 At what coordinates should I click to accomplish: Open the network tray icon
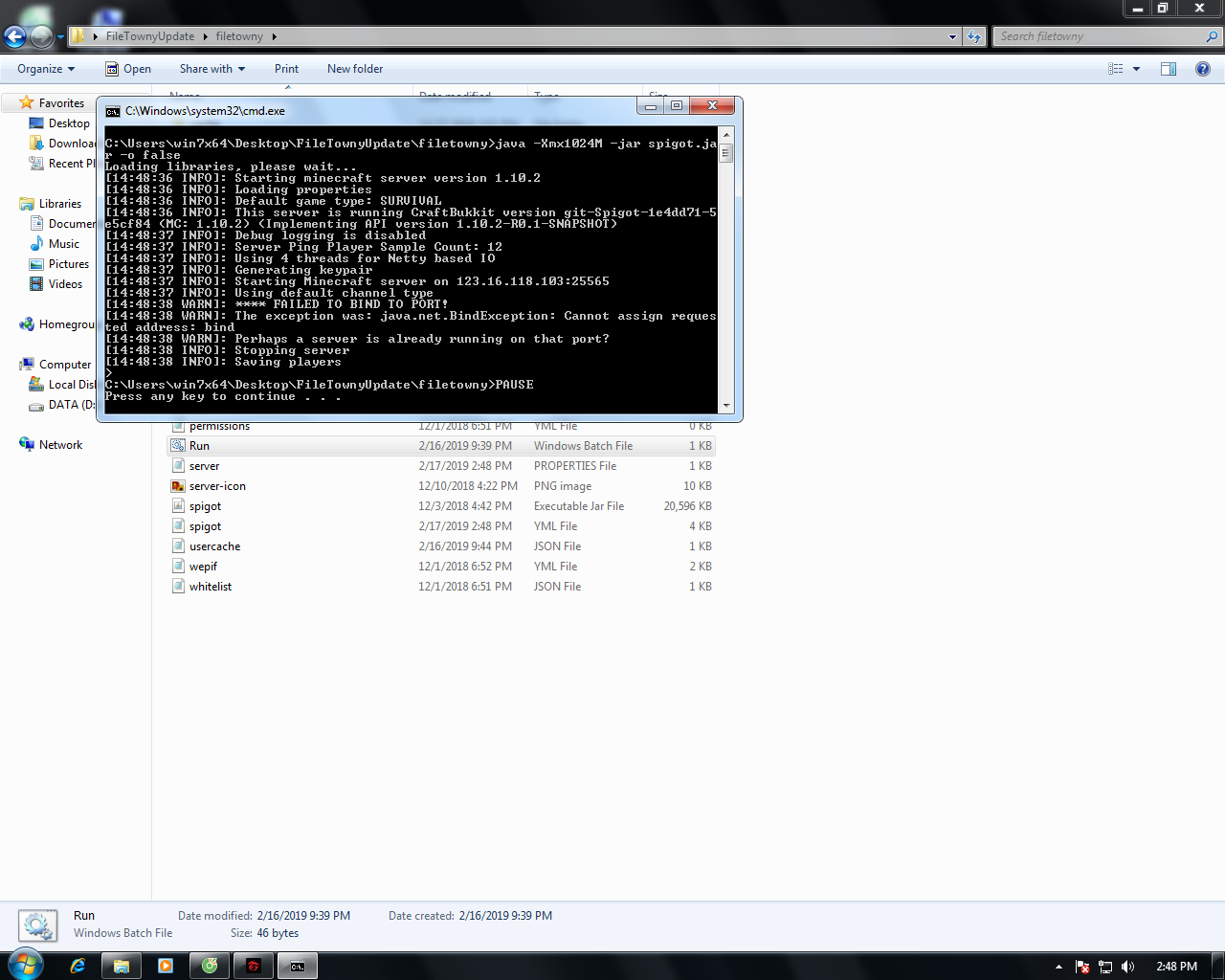tap(1105, 967)
